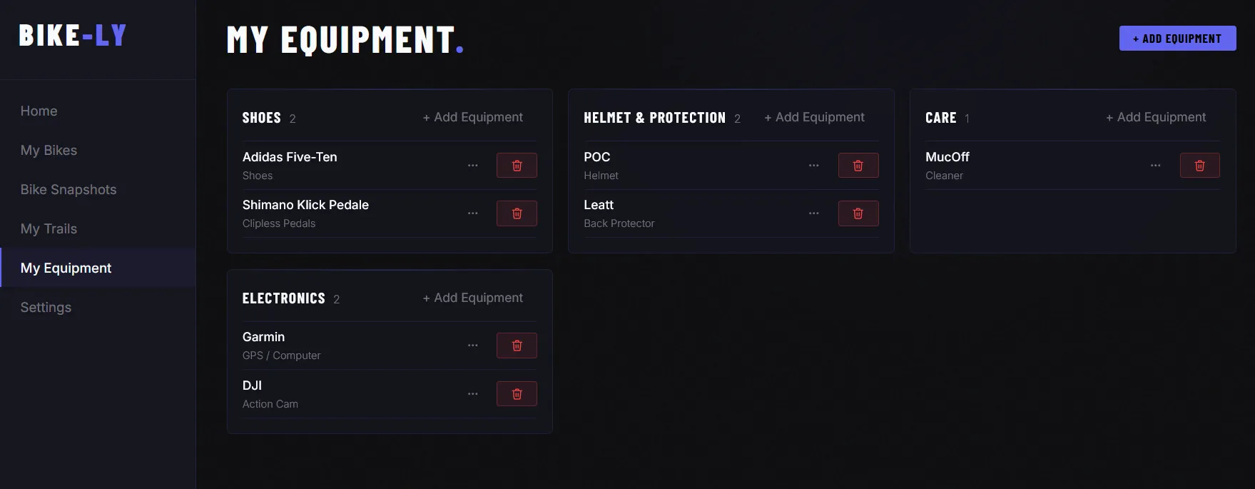The height and width of the screenshot is (489, 1255).
Task: Delete the Leatt back protector
Action: (x=858, y=213)
